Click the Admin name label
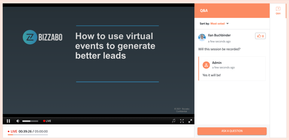The width and height of the screenshot is (289, 140). coord(217,63)
